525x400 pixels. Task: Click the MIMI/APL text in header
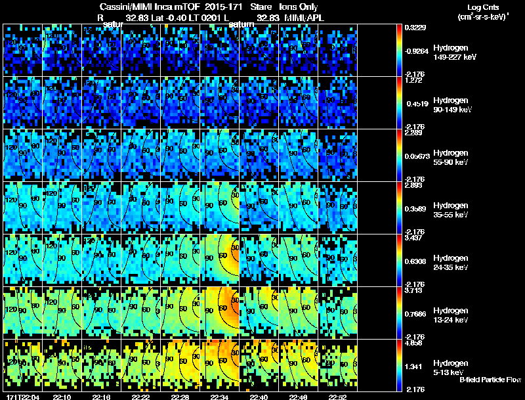304,18
